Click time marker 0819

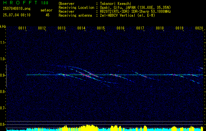179,28
